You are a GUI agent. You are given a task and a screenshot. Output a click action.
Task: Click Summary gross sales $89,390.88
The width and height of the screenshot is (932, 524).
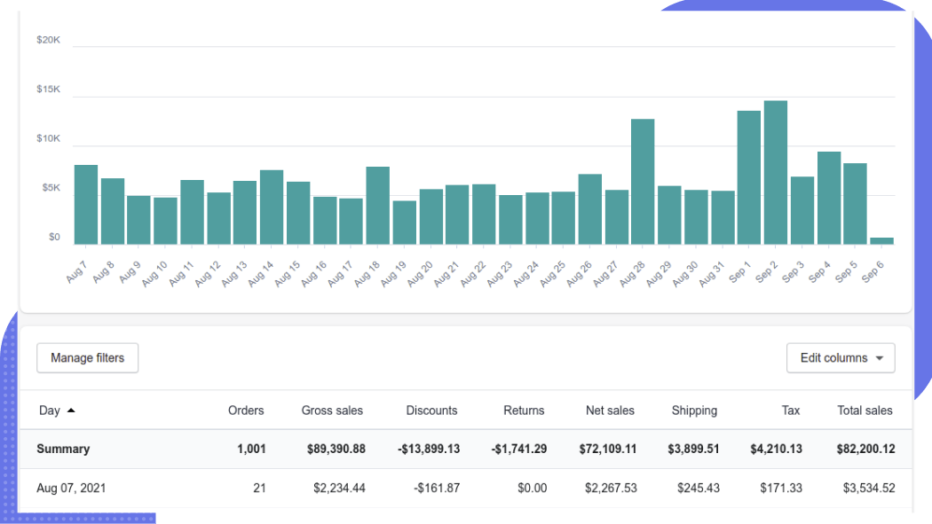click(x=336, y=449)
